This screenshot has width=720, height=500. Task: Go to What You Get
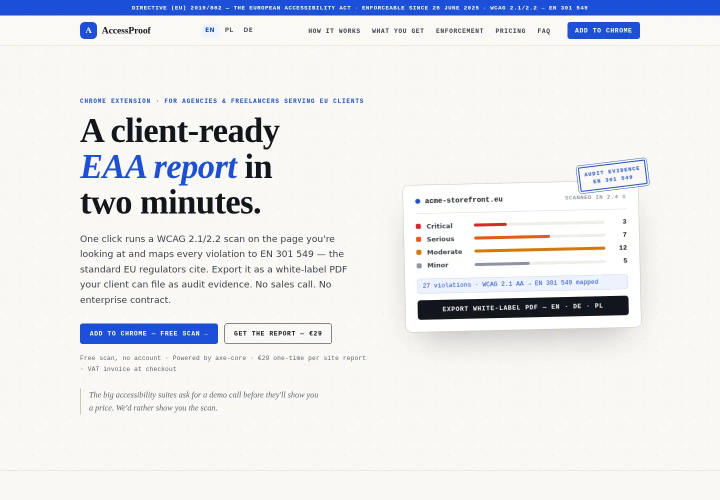pyautogui.click(x=398, y=31)
